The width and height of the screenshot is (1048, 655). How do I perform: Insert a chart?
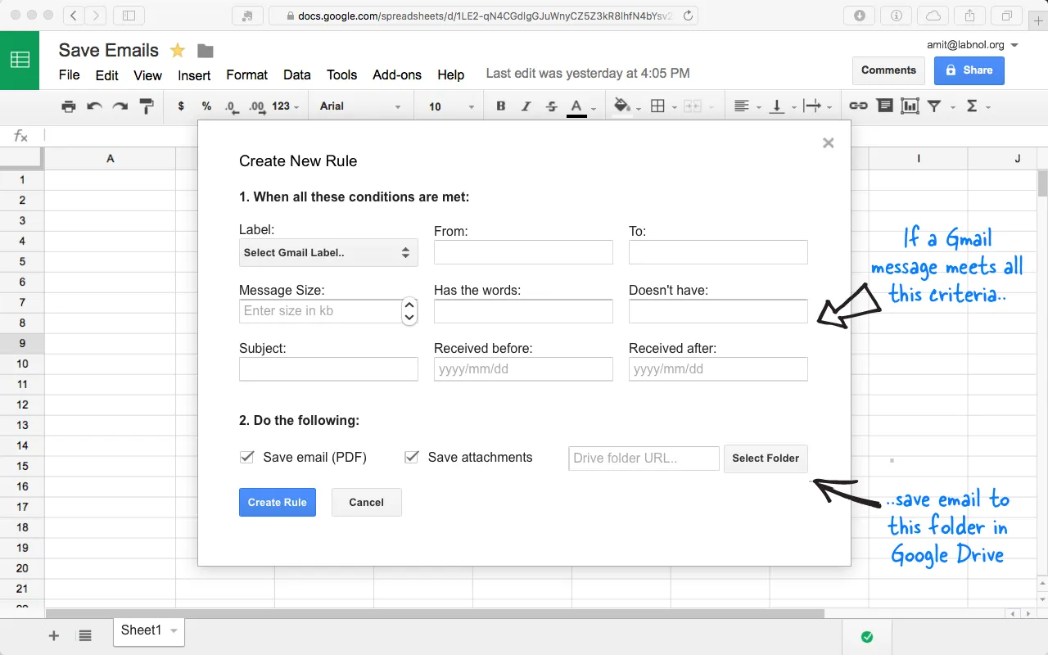tap(910, 106)
